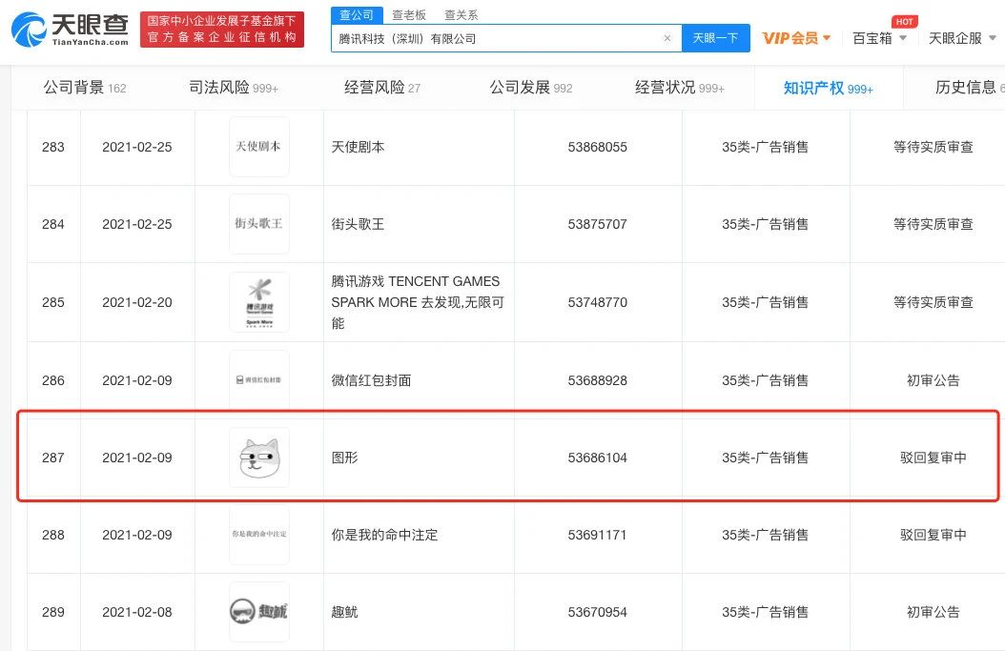1005x651 pixels.
Task: Open the 公司背景 section tab
Action: [x=85, y=87]
